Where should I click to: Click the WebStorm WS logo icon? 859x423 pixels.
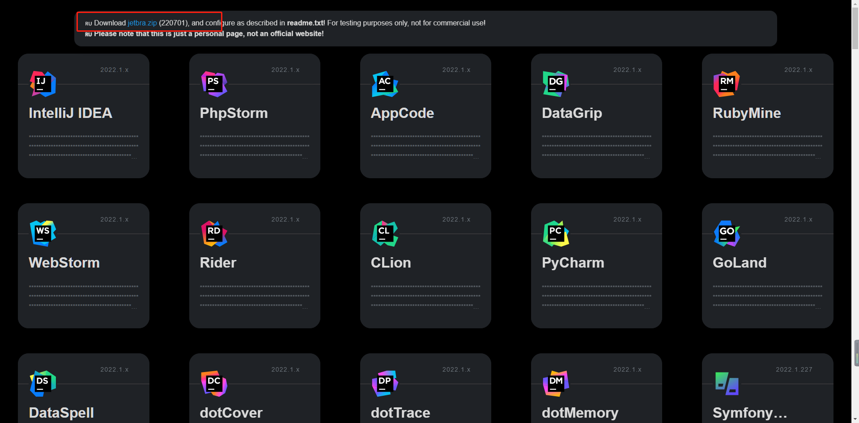coord(43,234)
